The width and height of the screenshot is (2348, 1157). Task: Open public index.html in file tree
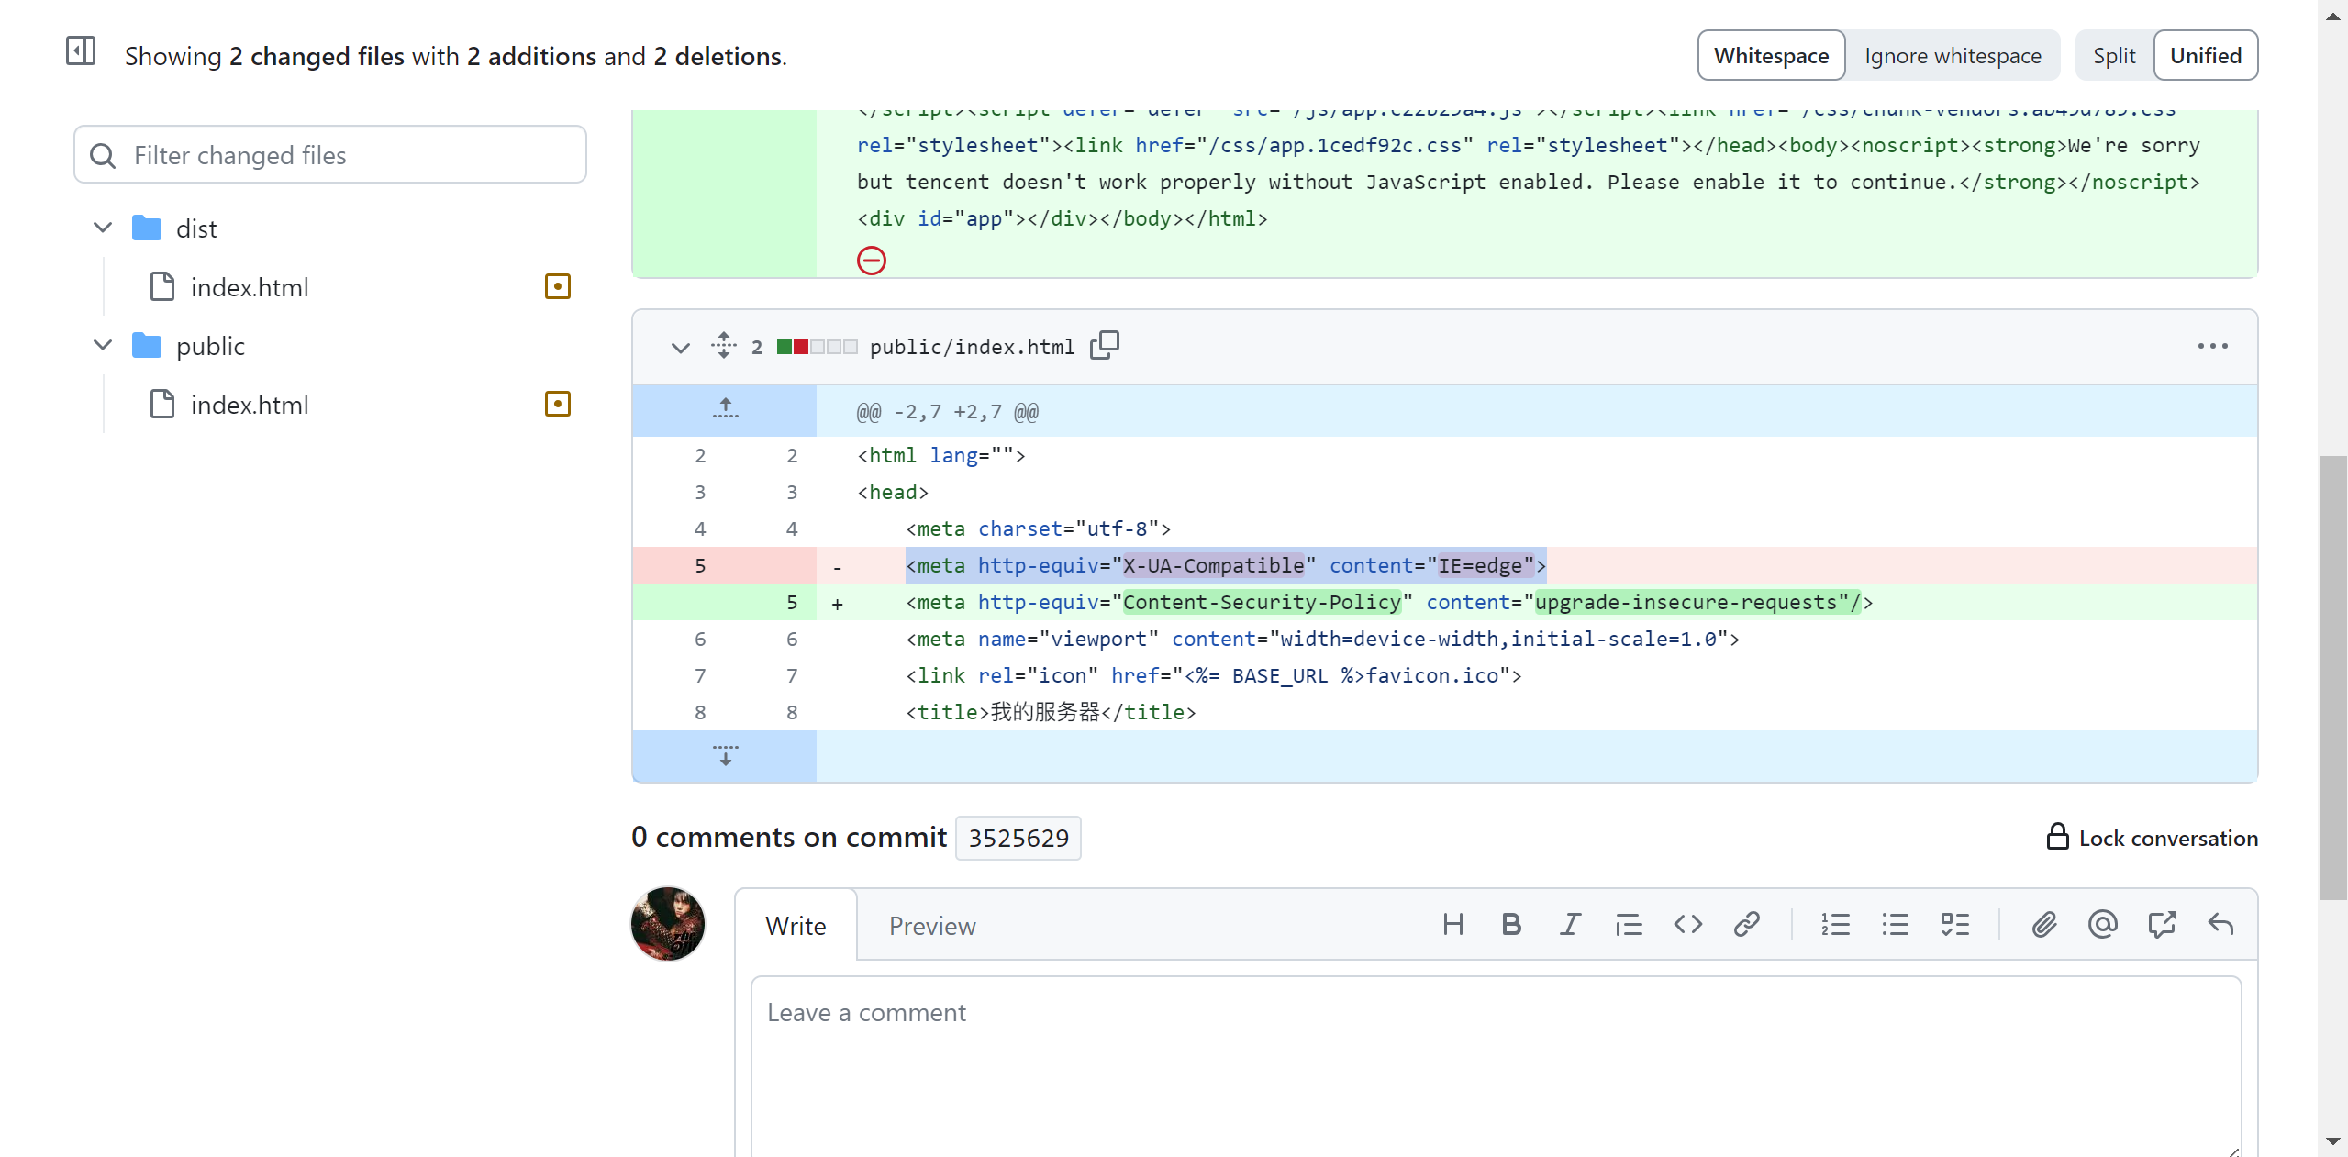click(x=250, y=405)
